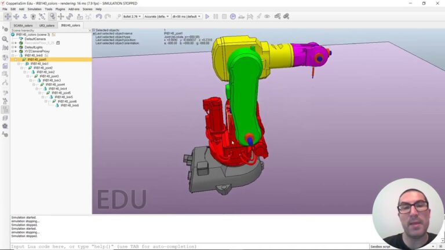Open object properties magnifier icon

5,39
